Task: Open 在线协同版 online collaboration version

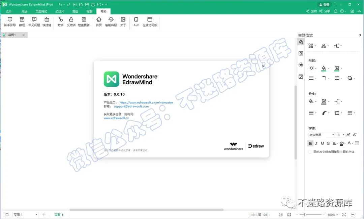Action: 150,22
